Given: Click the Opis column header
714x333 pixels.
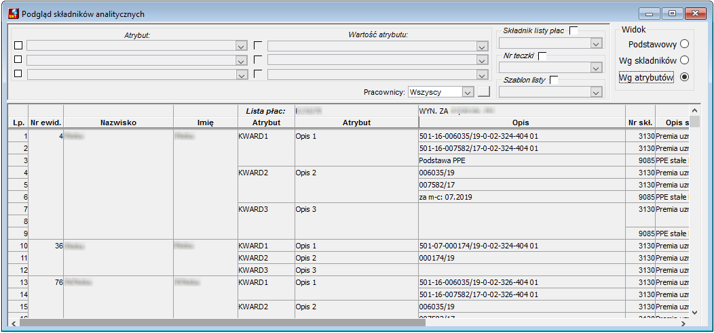Looking at the screenshot, I should pos(522,123).
